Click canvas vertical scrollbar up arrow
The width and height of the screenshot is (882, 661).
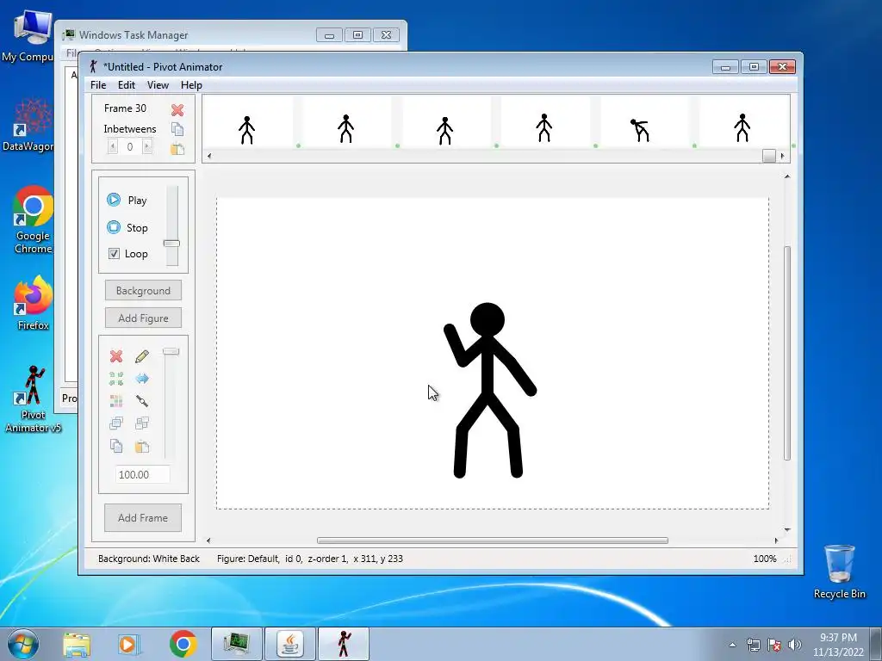click(x=787, y=176)
